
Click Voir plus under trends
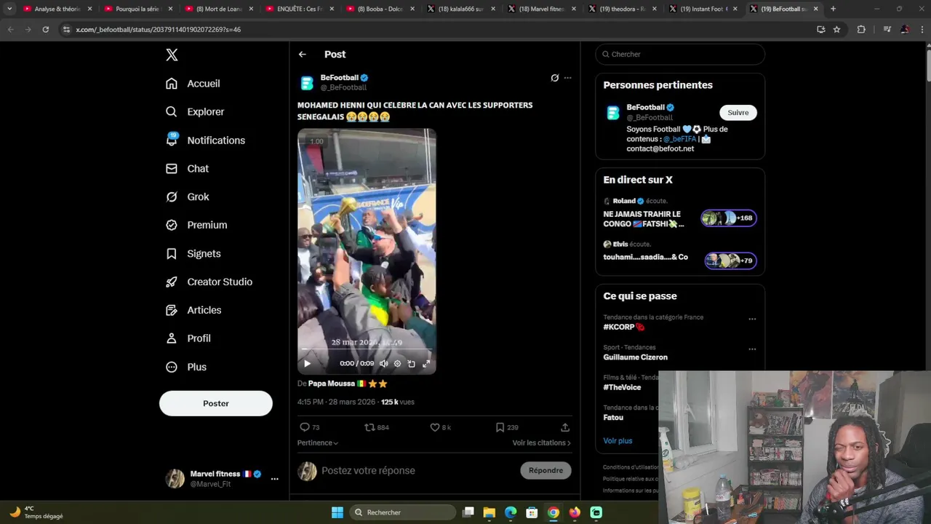point(618,441)
